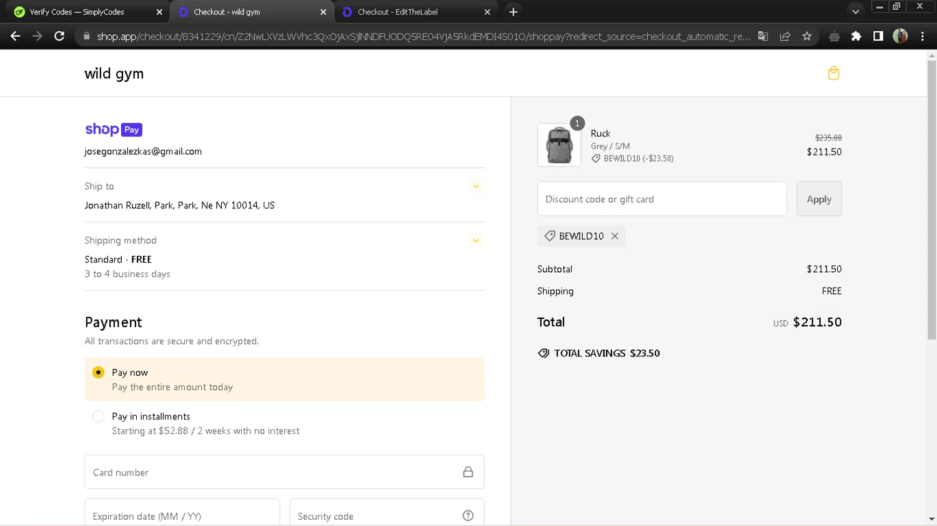Click the Card number field
937x526 pixels.
tap(284, 472)
